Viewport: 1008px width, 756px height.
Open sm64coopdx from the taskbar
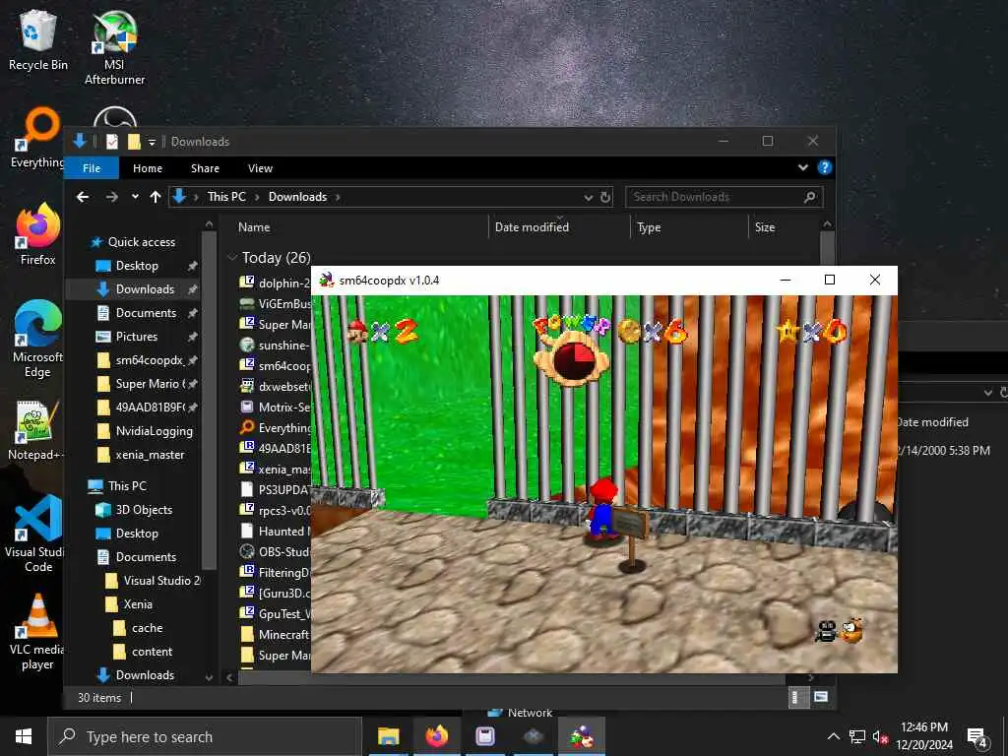pyautogui.click(x=582, y=736)
